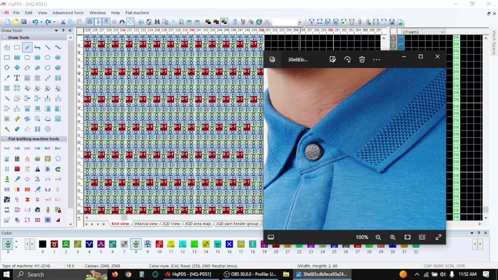Click the Windows taskbar Search box
Screen dimensions: 498x280
60,274
